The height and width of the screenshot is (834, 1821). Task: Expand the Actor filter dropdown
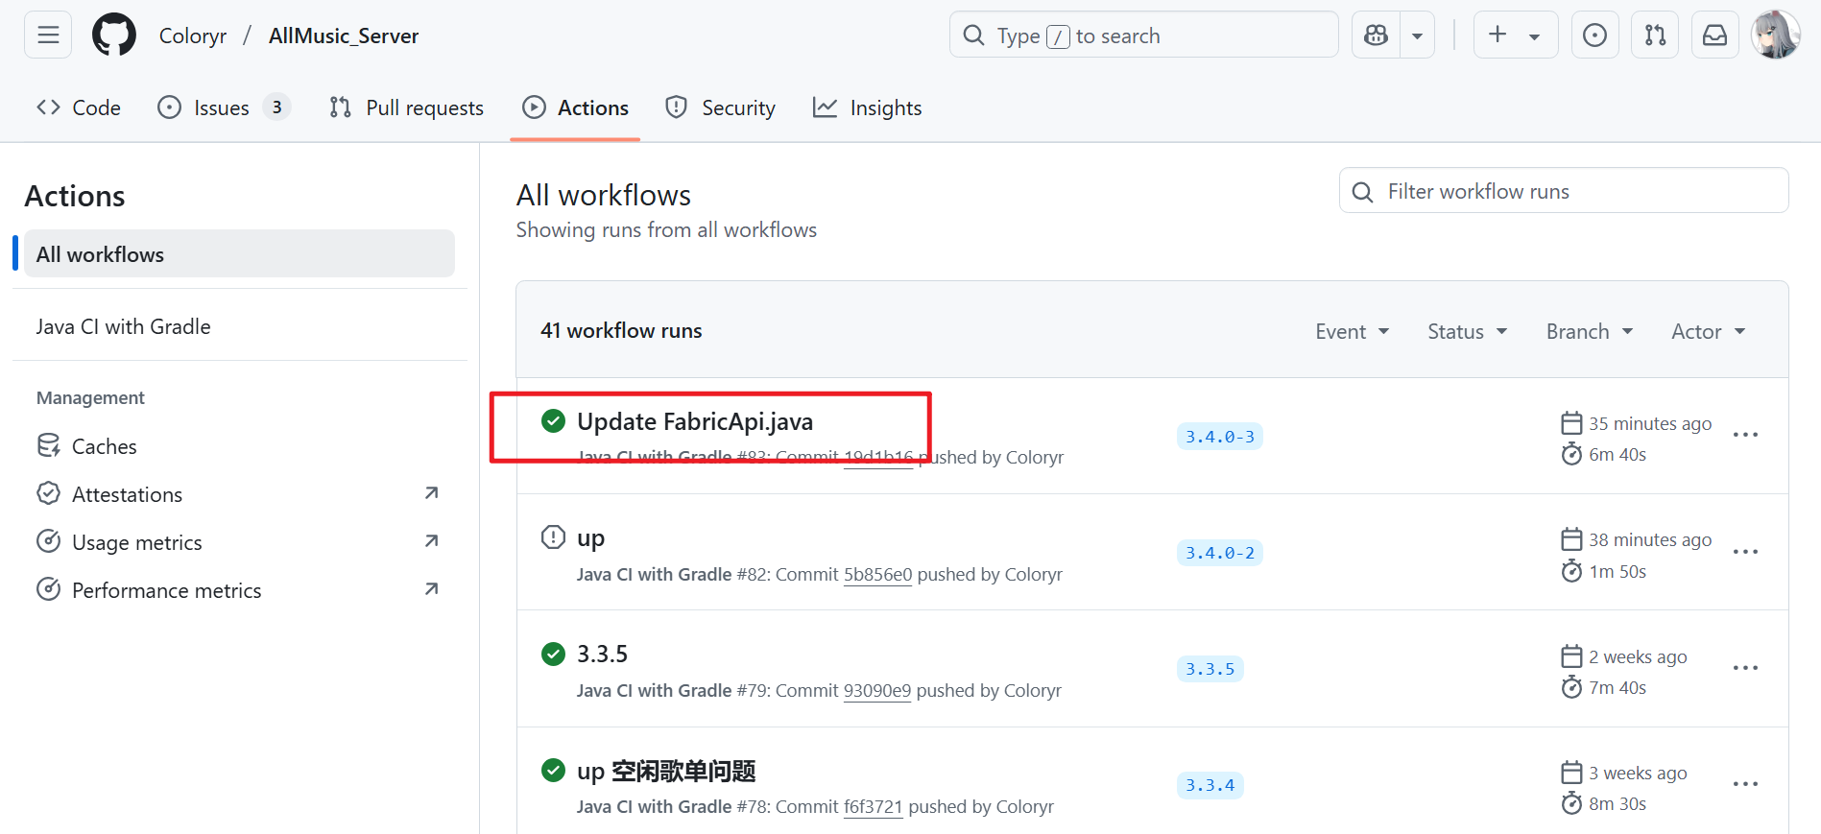tap(1708, 331)
